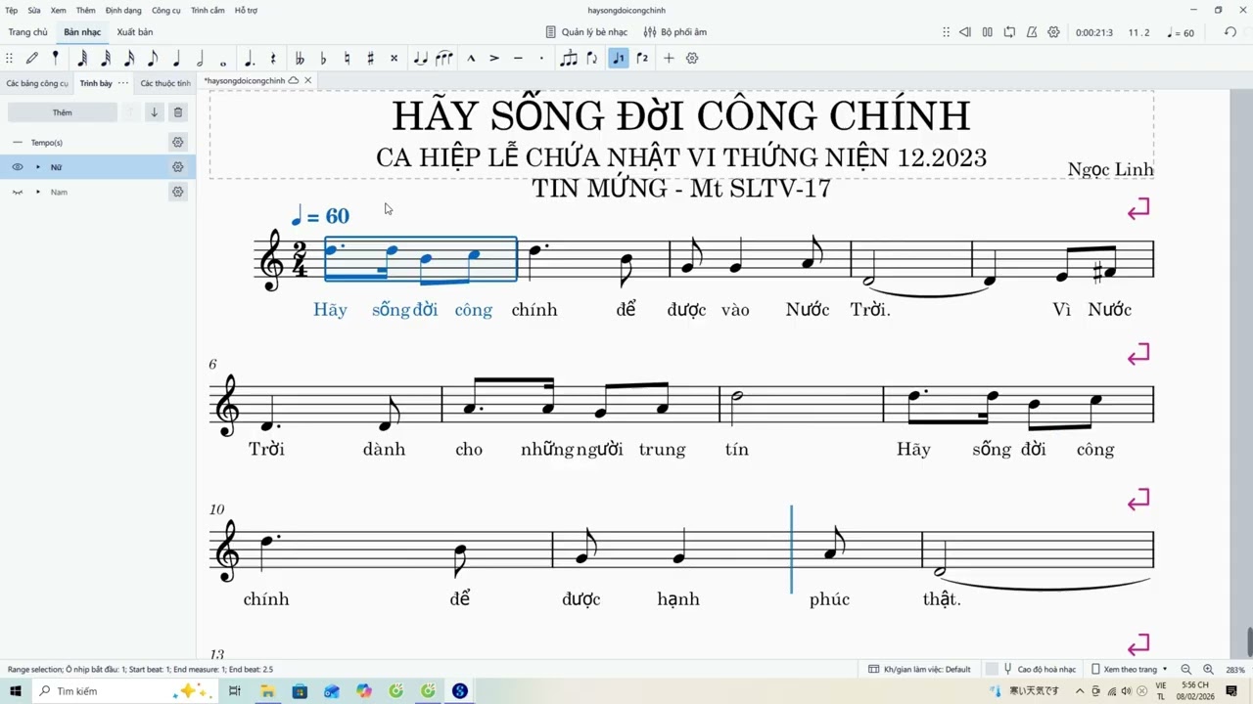This screenshot has height=704, width=1253.
Task: Select the half note duration
Action: pos(200,59)
